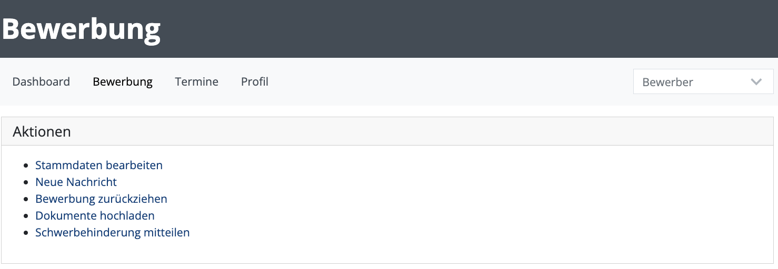Viewport: 778px width, 269px height.
Task: Select the Bewerbung navigation tab
Action: [123, 81]
